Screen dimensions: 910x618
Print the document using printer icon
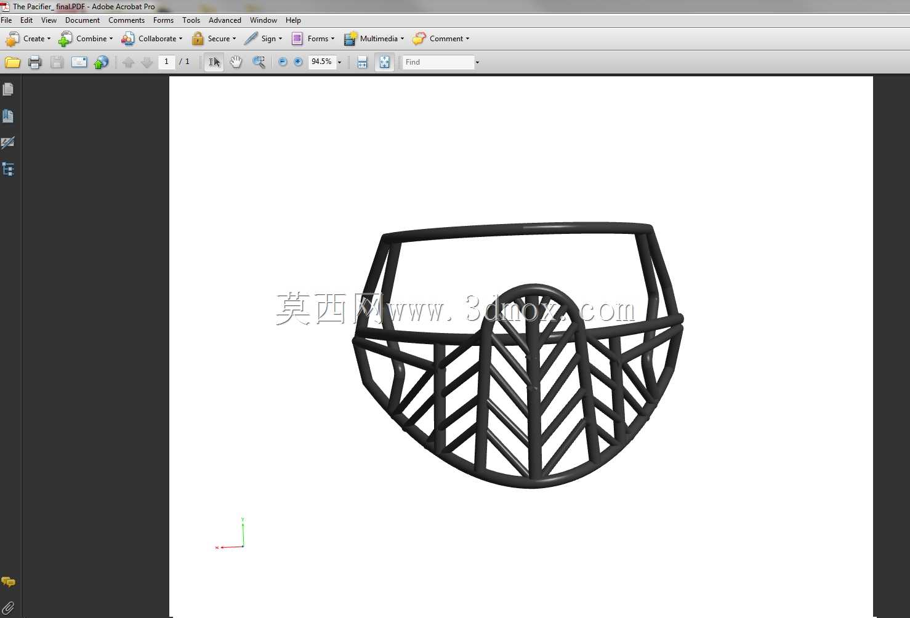click(34, 62)
